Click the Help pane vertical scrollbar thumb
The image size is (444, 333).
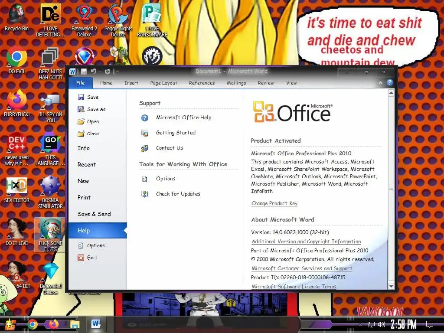[391, 188]
